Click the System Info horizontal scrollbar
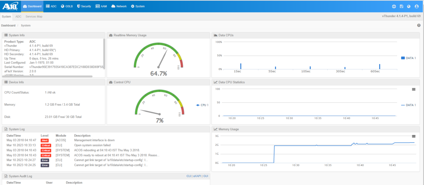Viewport: 424px width, 185px height. 48,76
